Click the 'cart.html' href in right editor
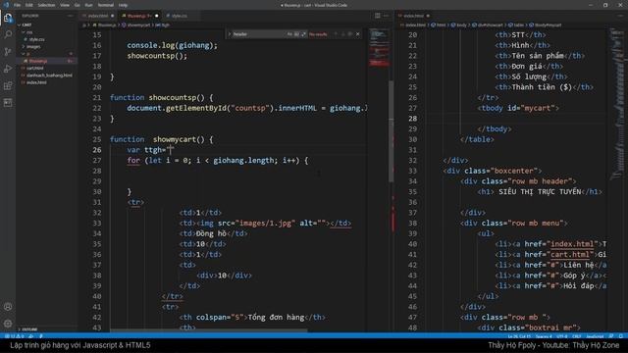 570,255
